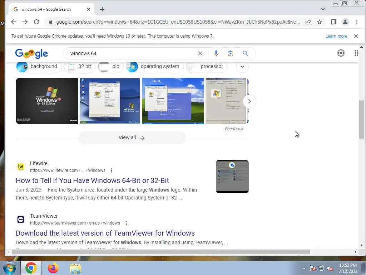Click the horizontal scrollbar thumb
The height and width of the screenshot is (275, 366).
(161, 252)
